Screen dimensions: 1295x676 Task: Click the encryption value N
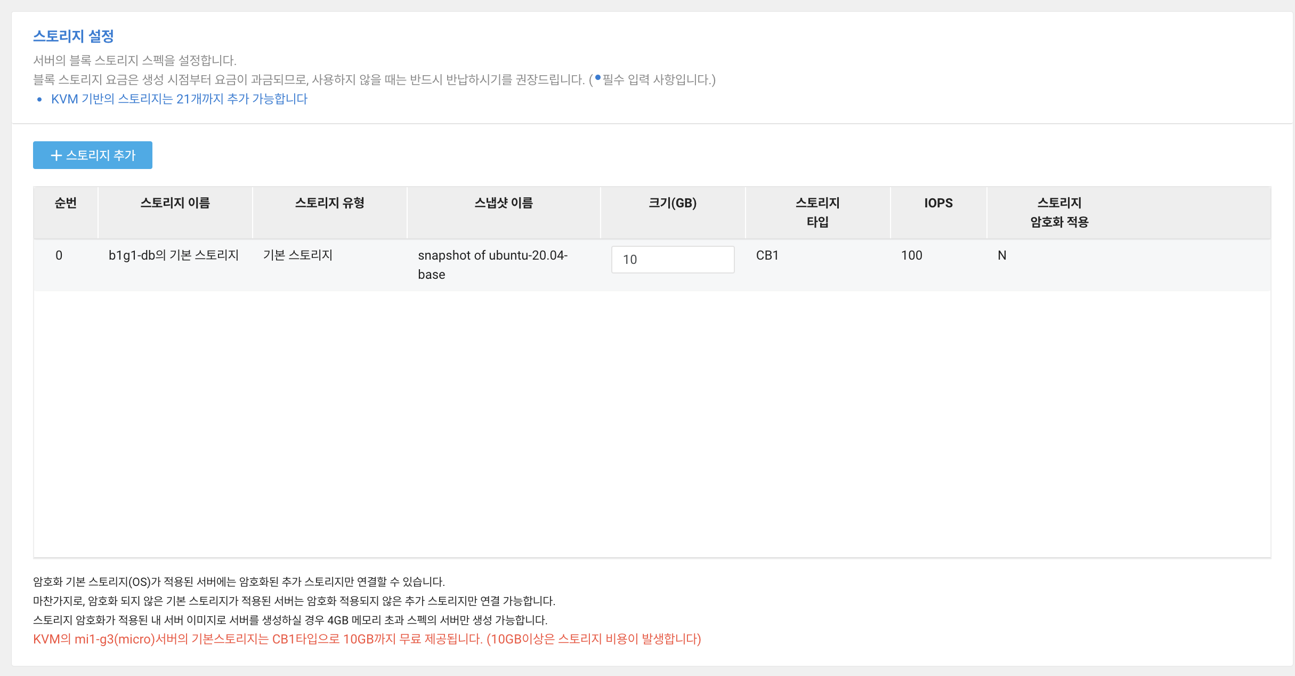[x=1002, y=255]
